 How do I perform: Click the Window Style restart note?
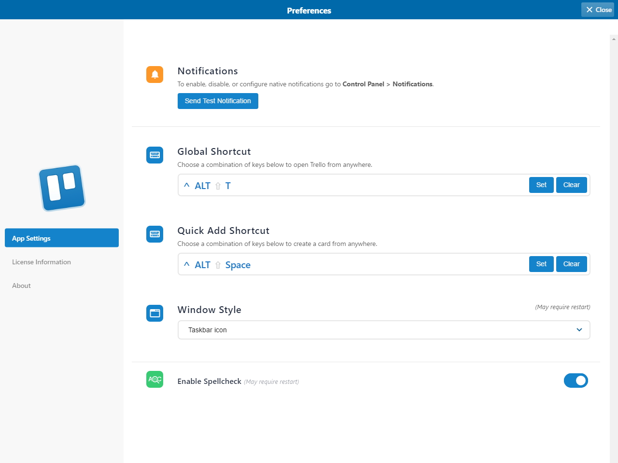562,307
